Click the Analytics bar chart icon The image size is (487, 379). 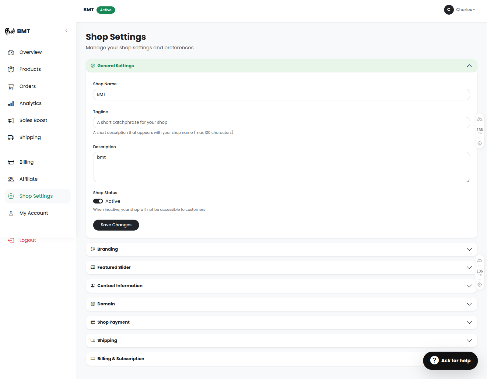click(x=11, y=103)
